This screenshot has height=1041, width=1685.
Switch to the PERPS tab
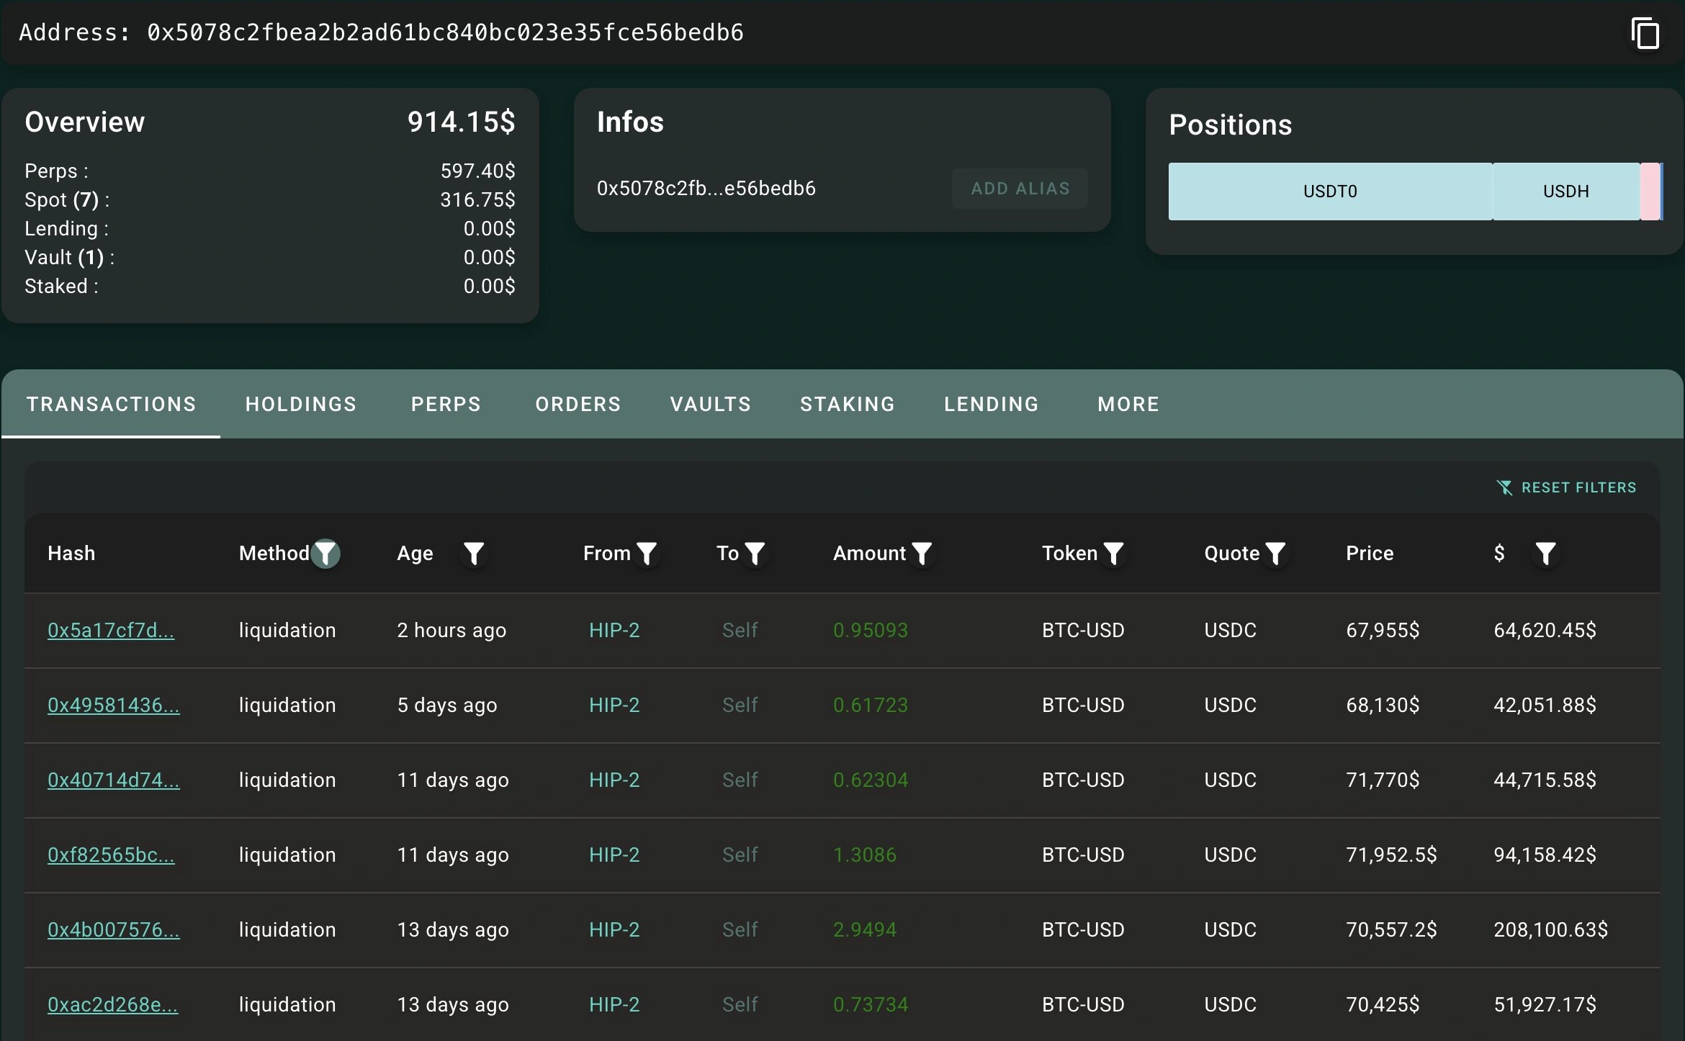point(446,404)
